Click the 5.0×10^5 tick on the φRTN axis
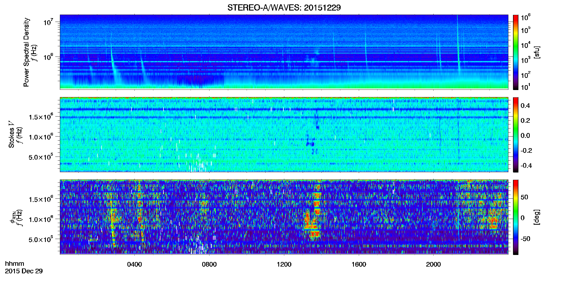 (41, 239)
